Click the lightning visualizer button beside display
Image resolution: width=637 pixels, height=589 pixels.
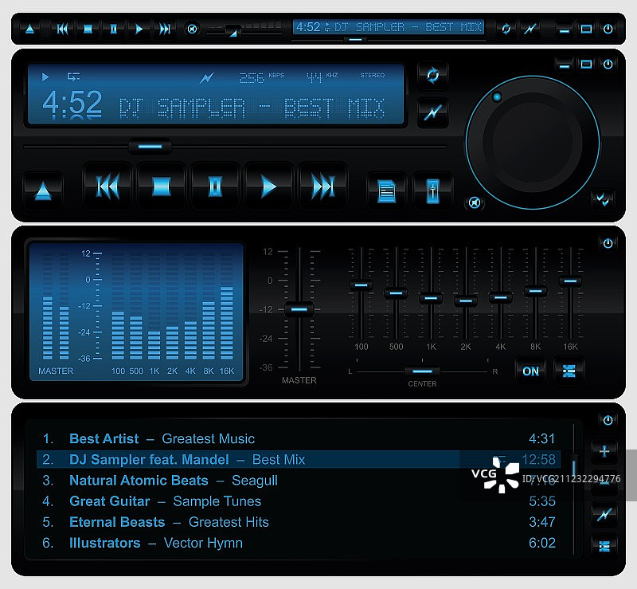click(432, 112)
